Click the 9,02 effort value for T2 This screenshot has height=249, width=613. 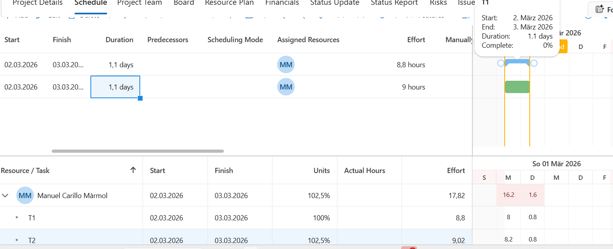coord(458,240)
